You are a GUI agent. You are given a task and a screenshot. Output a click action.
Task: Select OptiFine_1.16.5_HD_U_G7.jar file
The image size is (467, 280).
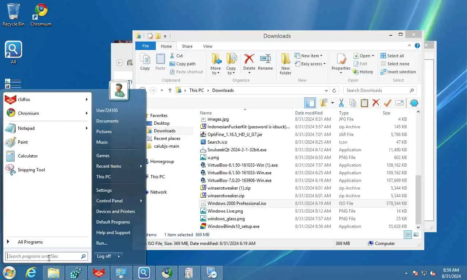point(235,135)
